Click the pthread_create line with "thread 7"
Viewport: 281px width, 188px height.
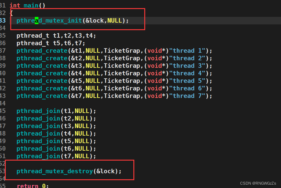click(x=114, y=96)
